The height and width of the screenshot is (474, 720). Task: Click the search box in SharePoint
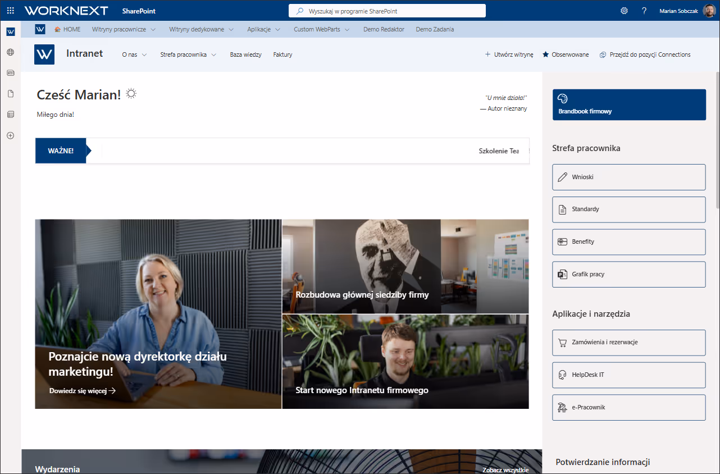click(x=387, y=11)
